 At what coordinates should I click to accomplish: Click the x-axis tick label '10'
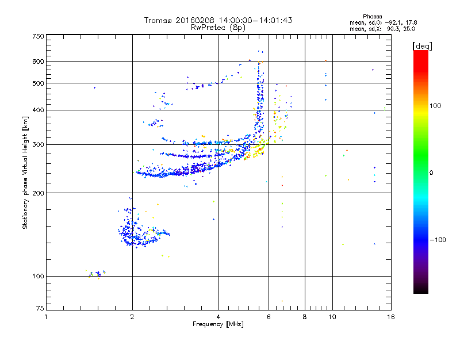(x=332, y=317)
